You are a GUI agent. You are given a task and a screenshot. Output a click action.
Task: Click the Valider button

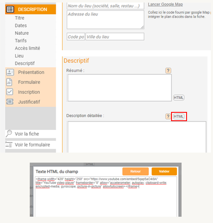[164, 171]
